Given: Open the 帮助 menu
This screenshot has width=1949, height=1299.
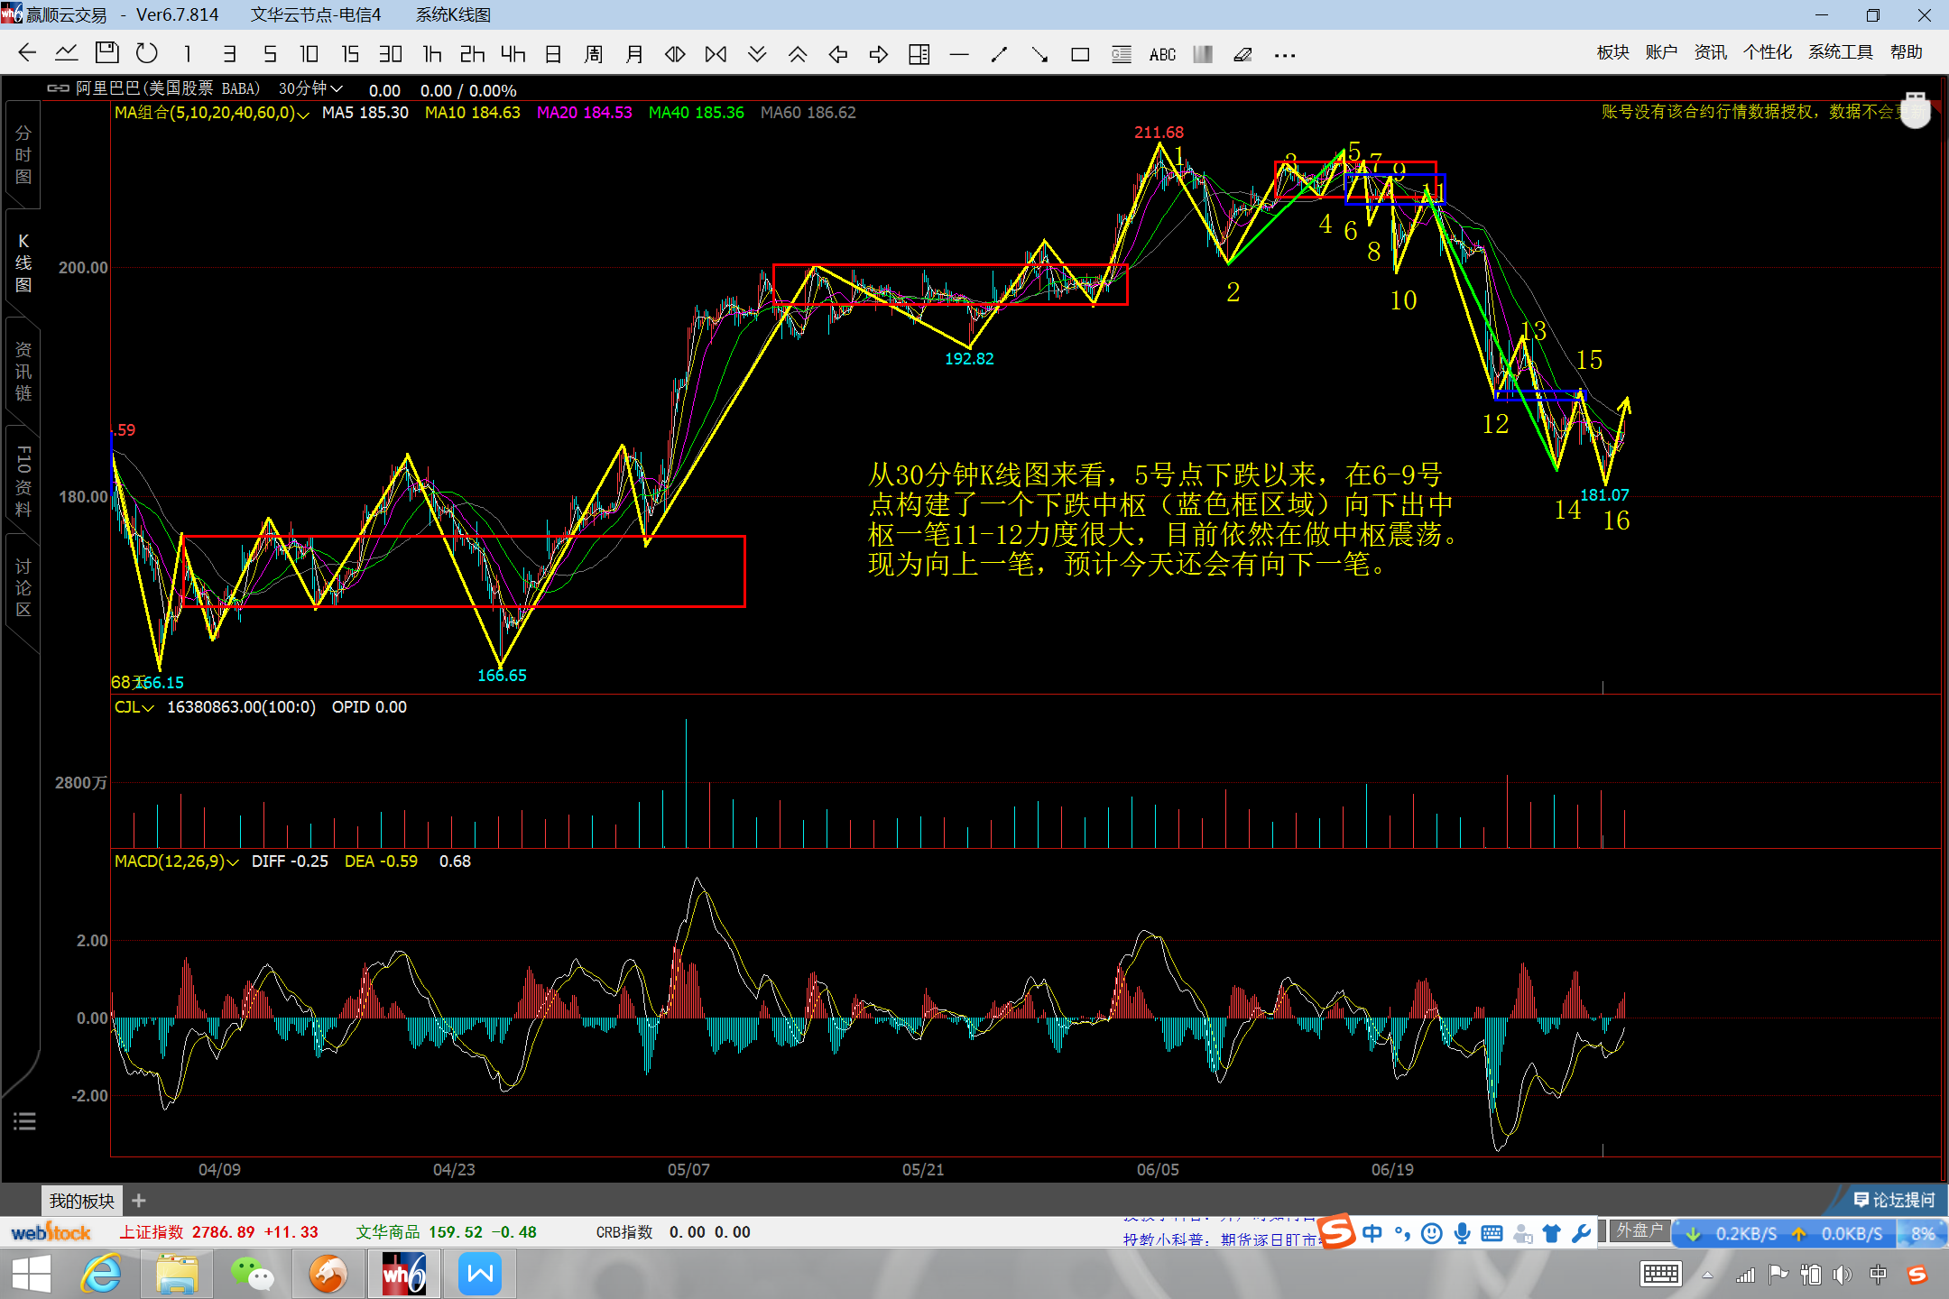Looking at the screenshot, I should tap(1907, 52).
